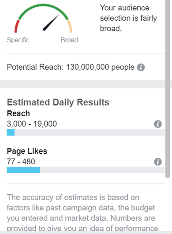Select the 3,000 - 19,000 reach range
This screenshot has height=234, width=172.
(x=32, y=124)
